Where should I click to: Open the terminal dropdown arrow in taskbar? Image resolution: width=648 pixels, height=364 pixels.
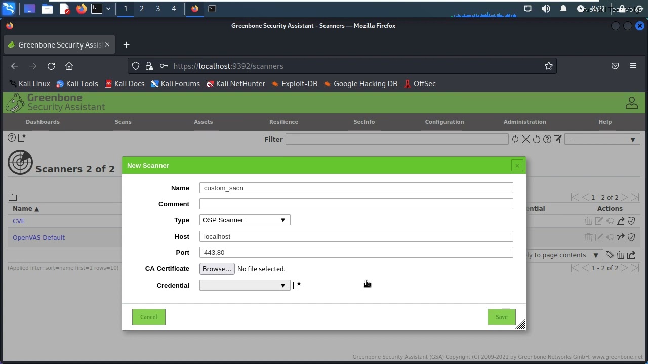pyautogui.click(x=108, y=9)
